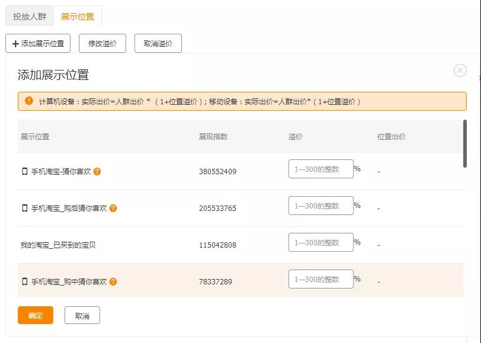
Task: Confirm with the 确定 button
Action: 34,315
